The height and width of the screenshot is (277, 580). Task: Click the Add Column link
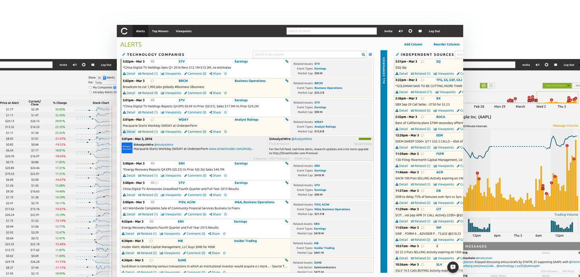pos(413,44)
